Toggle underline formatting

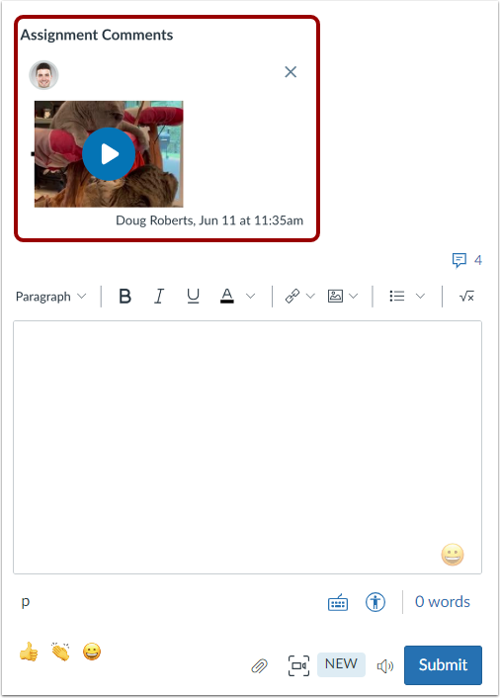[193, 296]
